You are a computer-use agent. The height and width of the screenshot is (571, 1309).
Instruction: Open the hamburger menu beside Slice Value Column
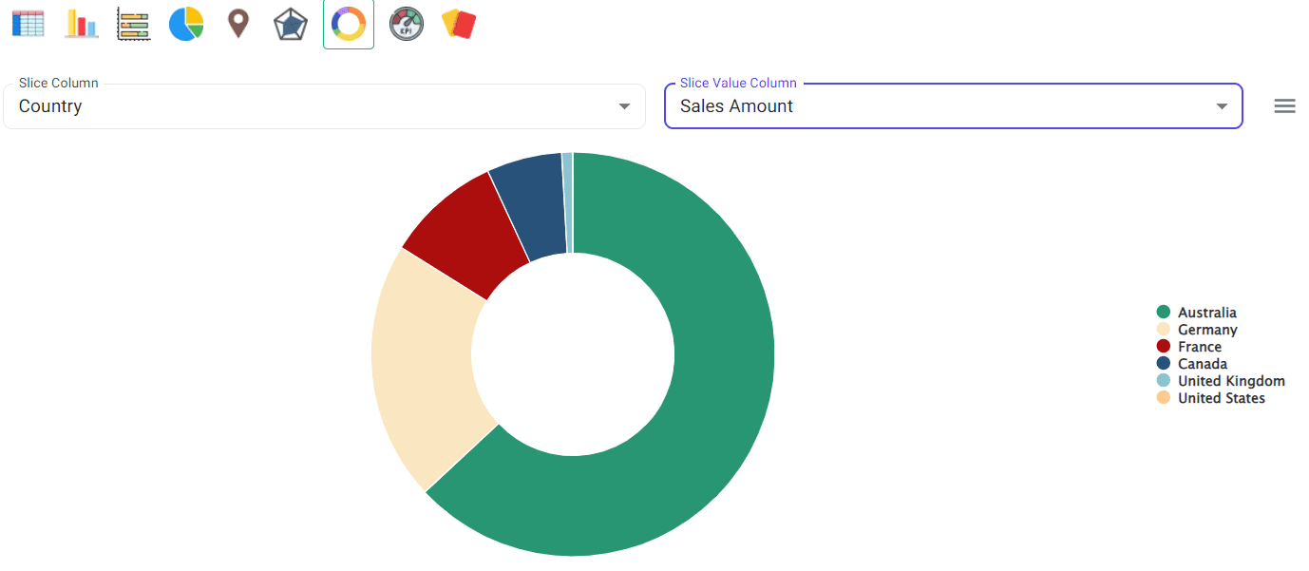click(1284, 105)
